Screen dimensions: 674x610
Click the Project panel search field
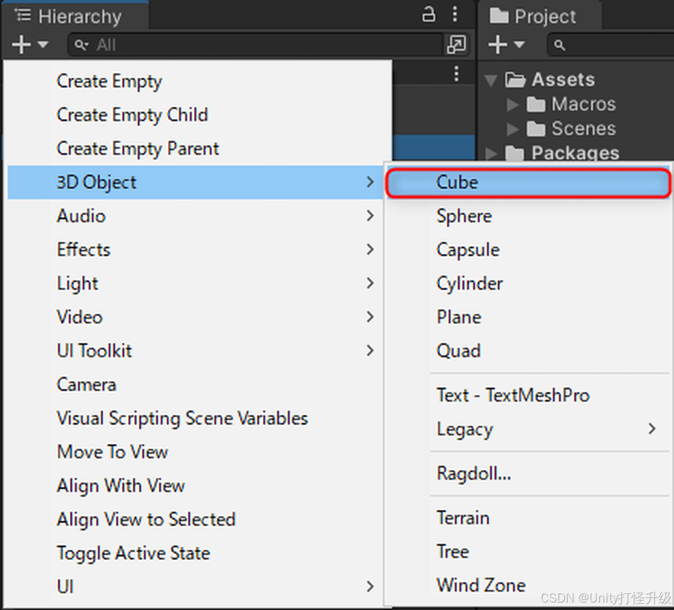[x=611, y=44]
